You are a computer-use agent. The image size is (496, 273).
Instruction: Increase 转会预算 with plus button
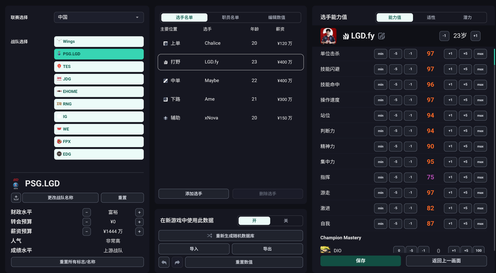pos(139,222)
